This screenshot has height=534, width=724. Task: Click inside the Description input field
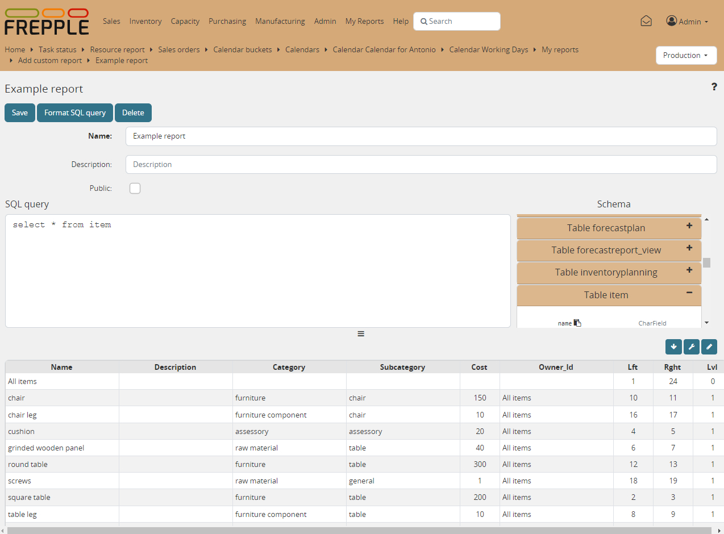341,164
